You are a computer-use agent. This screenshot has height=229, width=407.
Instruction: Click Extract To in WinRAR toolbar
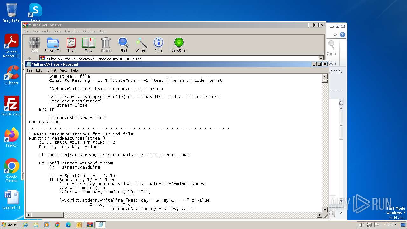(52, 45)
